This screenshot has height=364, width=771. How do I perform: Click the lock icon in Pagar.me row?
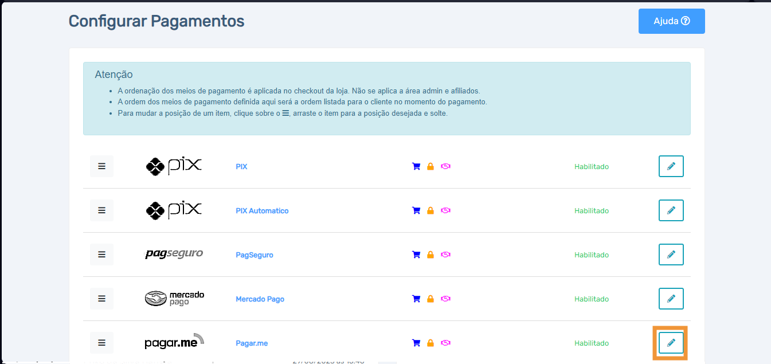(x=430, y=343)
